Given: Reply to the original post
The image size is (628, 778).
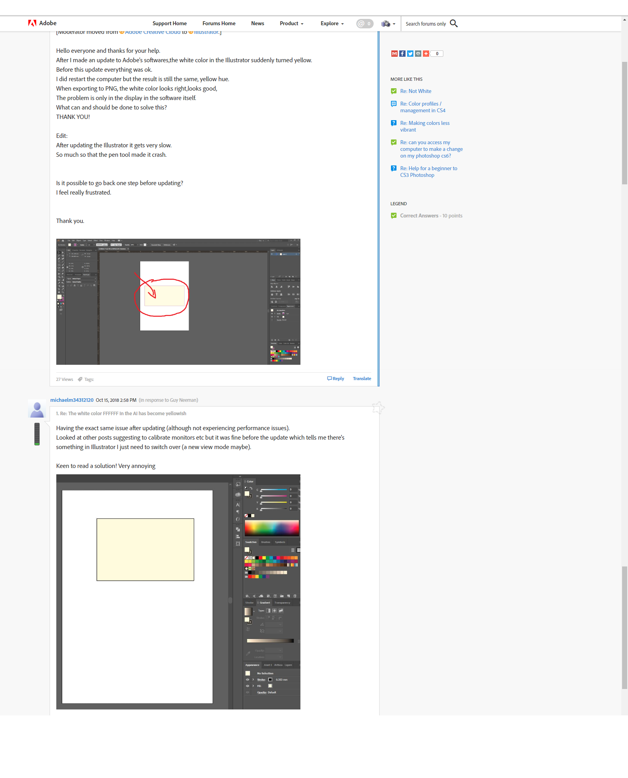Looking at the screenshot, I should click(x=335, y=379).
